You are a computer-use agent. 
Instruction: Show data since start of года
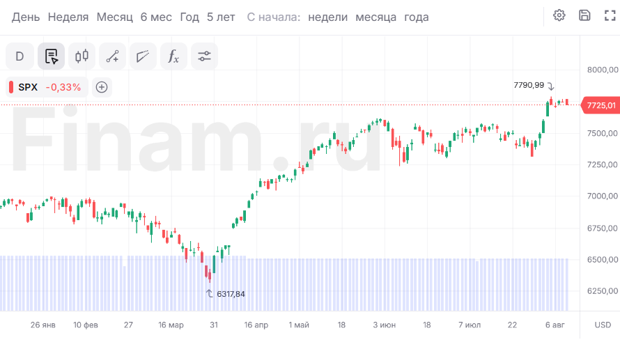[417, 17]
